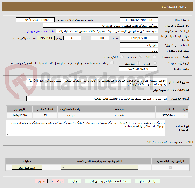The width and height of the screenshot is (195, 188).
Task: Open مشاهده مدارک پیوستی (5) attachments
Action: 108,181
